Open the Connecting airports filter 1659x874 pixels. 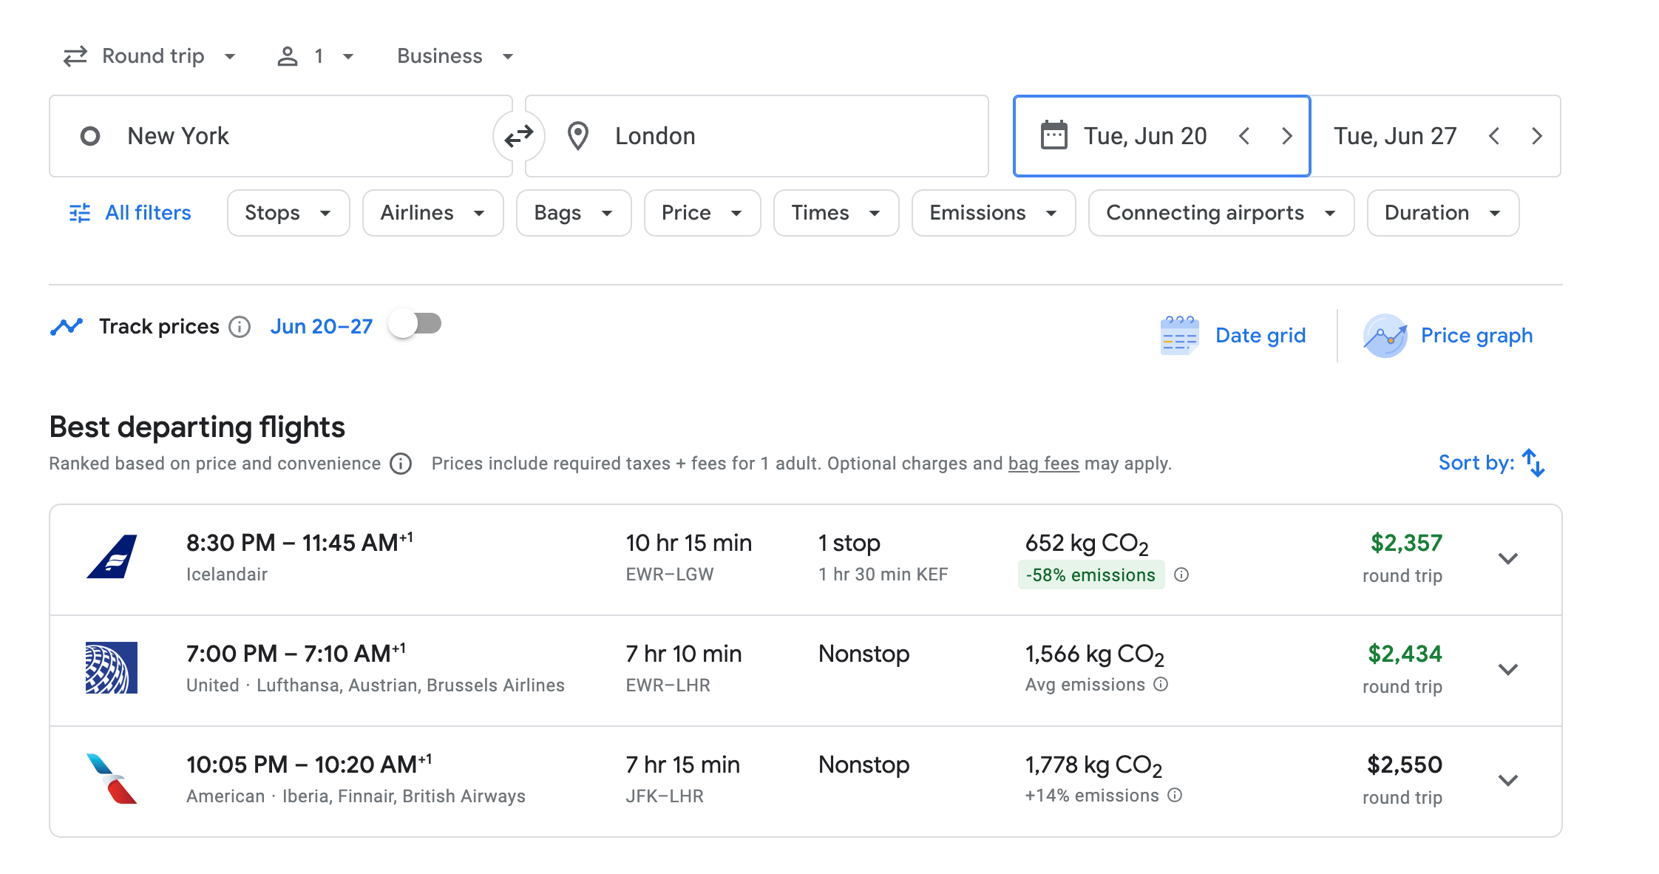[1221, 213]
